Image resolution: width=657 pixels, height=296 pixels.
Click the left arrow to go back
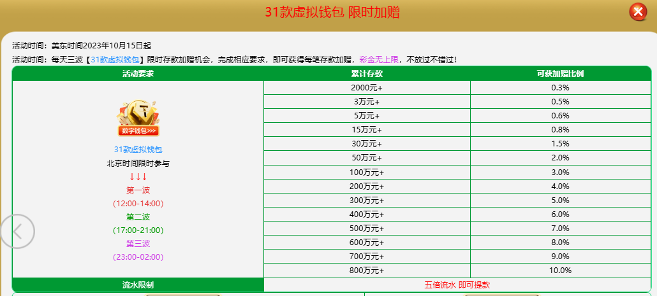(x=18, y=230)
